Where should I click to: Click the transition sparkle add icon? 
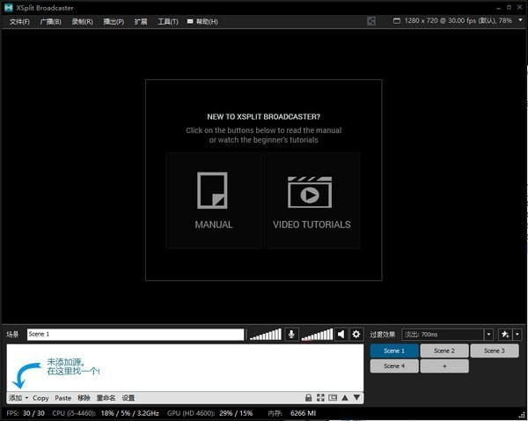[x=505, y=335]
